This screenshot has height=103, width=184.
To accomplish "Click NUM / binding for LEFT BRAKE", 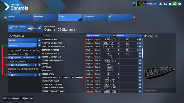I will [110, 67].
